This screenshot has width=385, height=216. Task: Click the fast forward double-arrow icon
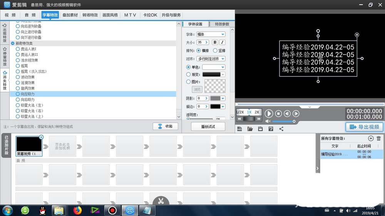259,119
